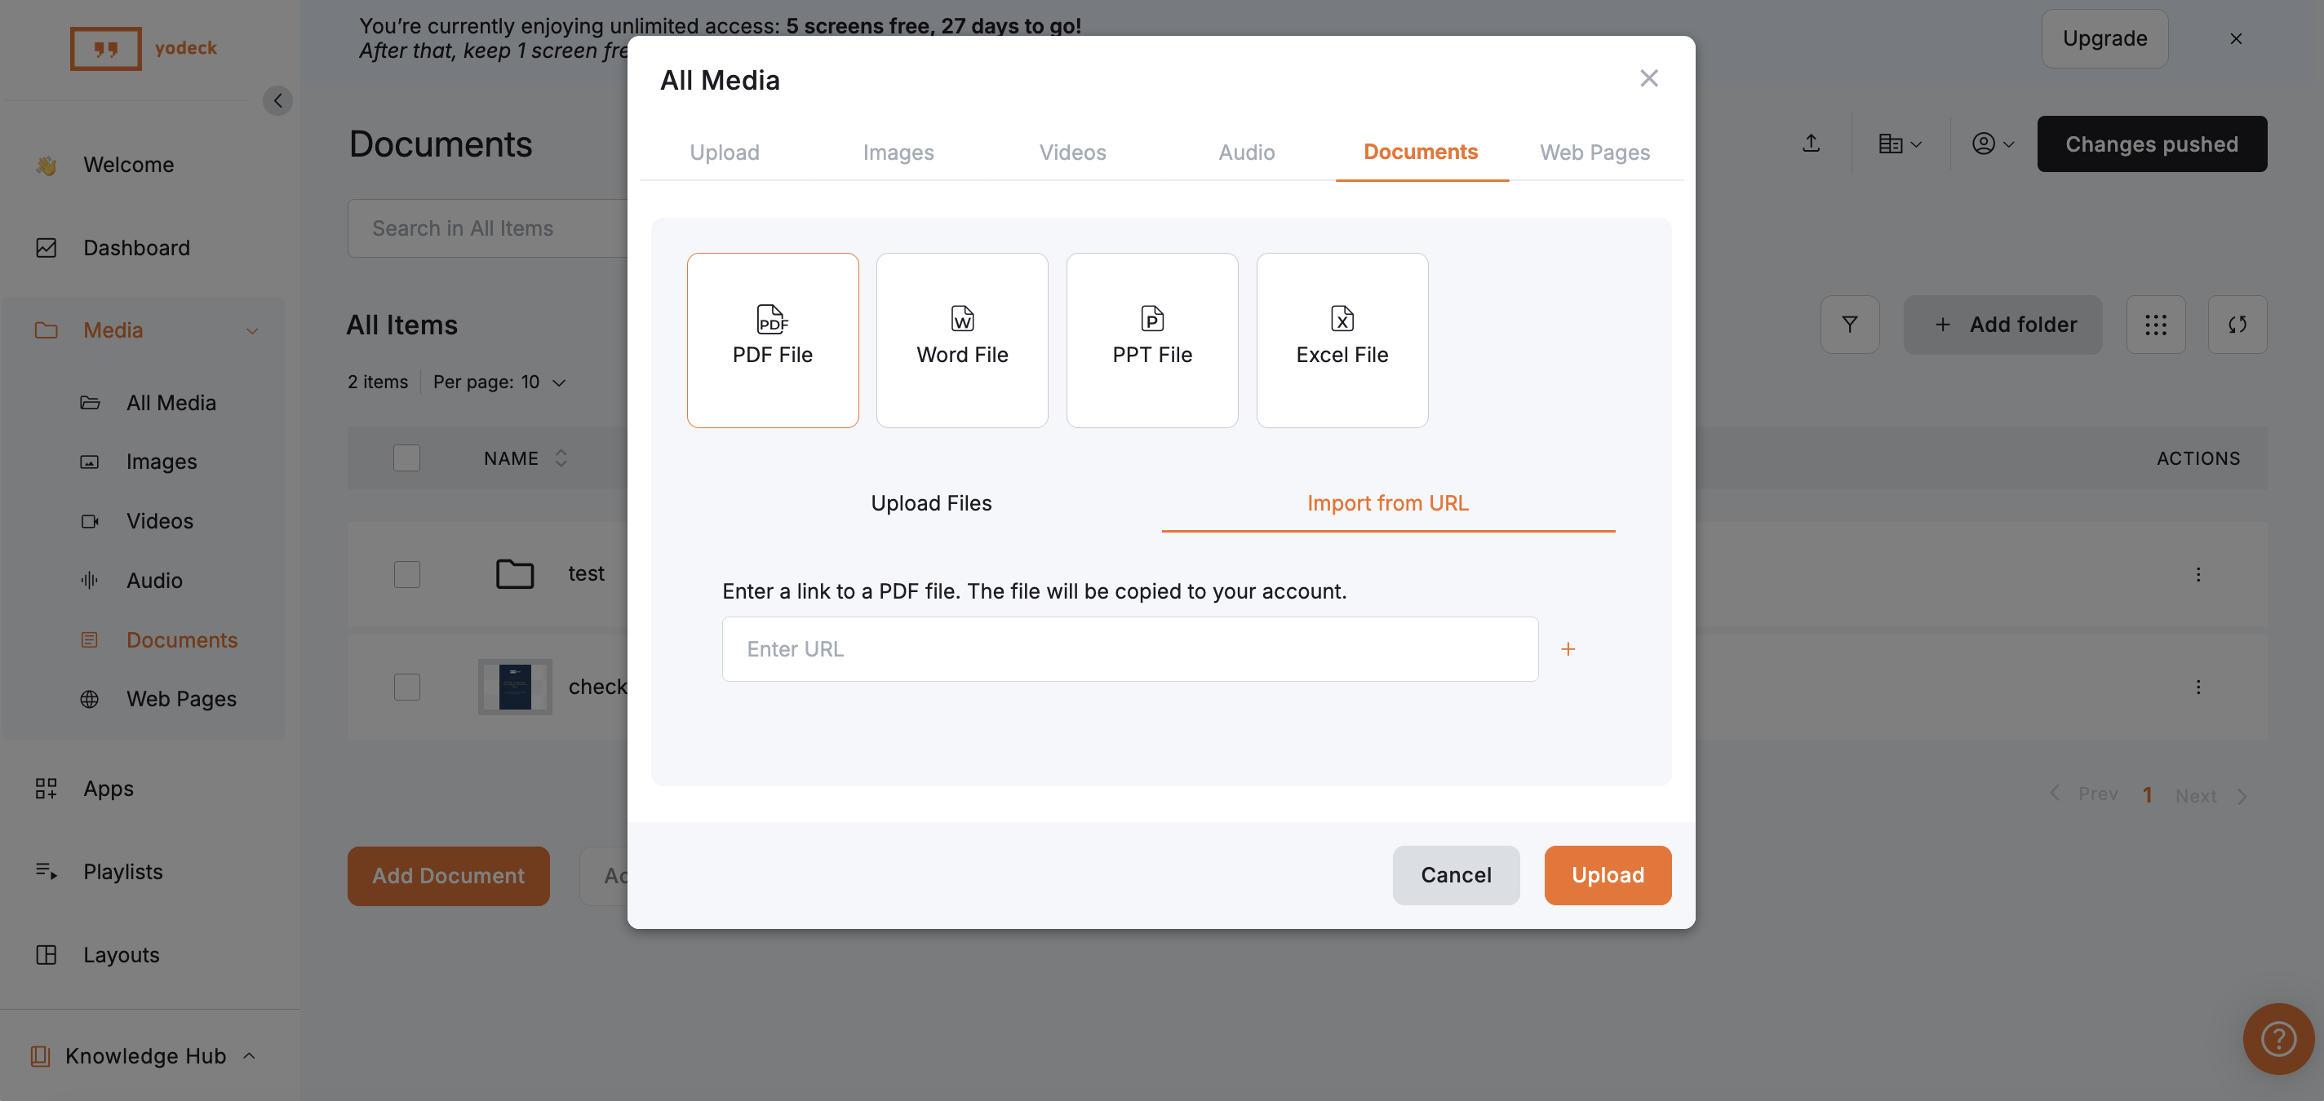Click the refresh sync icon

(2237, 325)
